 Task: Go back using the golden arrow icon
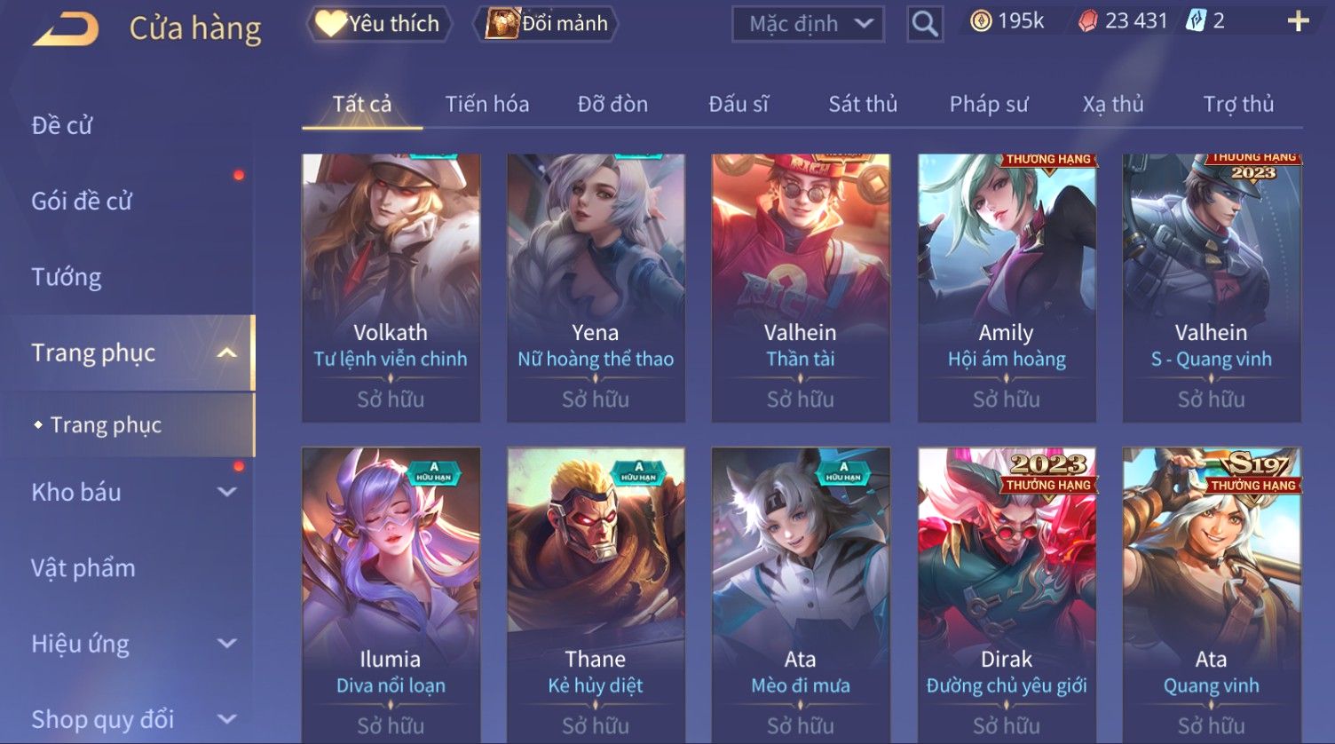[x=66, y=29]
